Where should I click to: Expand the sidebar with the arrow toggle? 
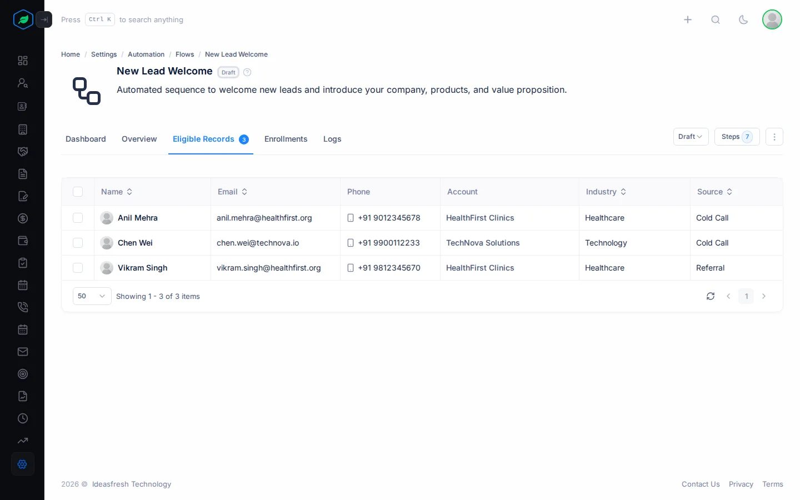pos(44,19)
